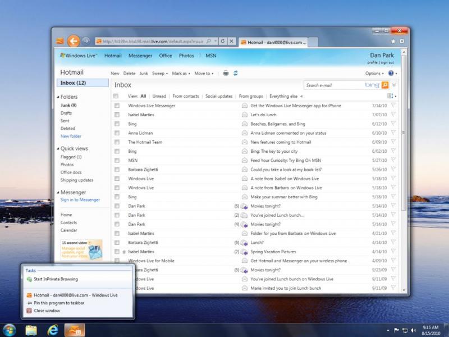Open the browser Favorites star
449x337 pixels.
[393, 41]
